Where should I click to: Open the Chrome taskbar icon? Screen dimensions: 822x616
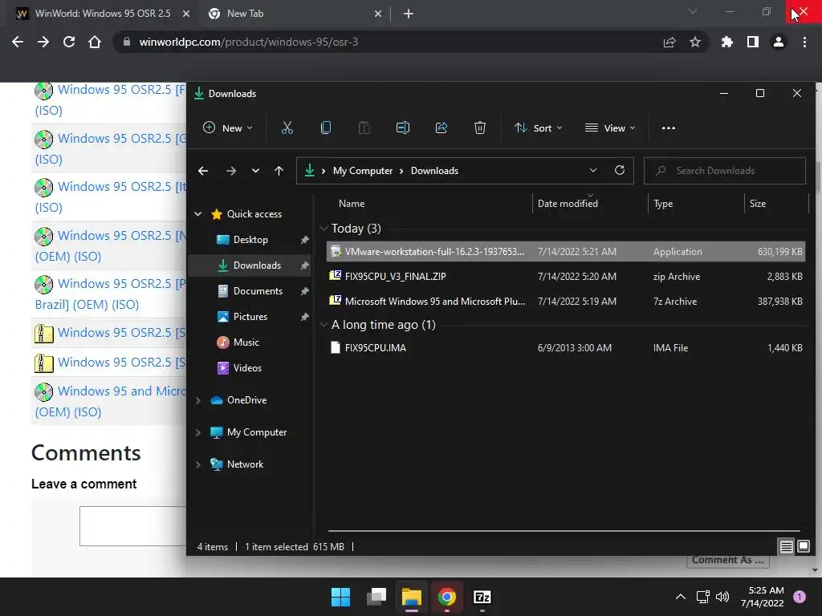(446, 597)
